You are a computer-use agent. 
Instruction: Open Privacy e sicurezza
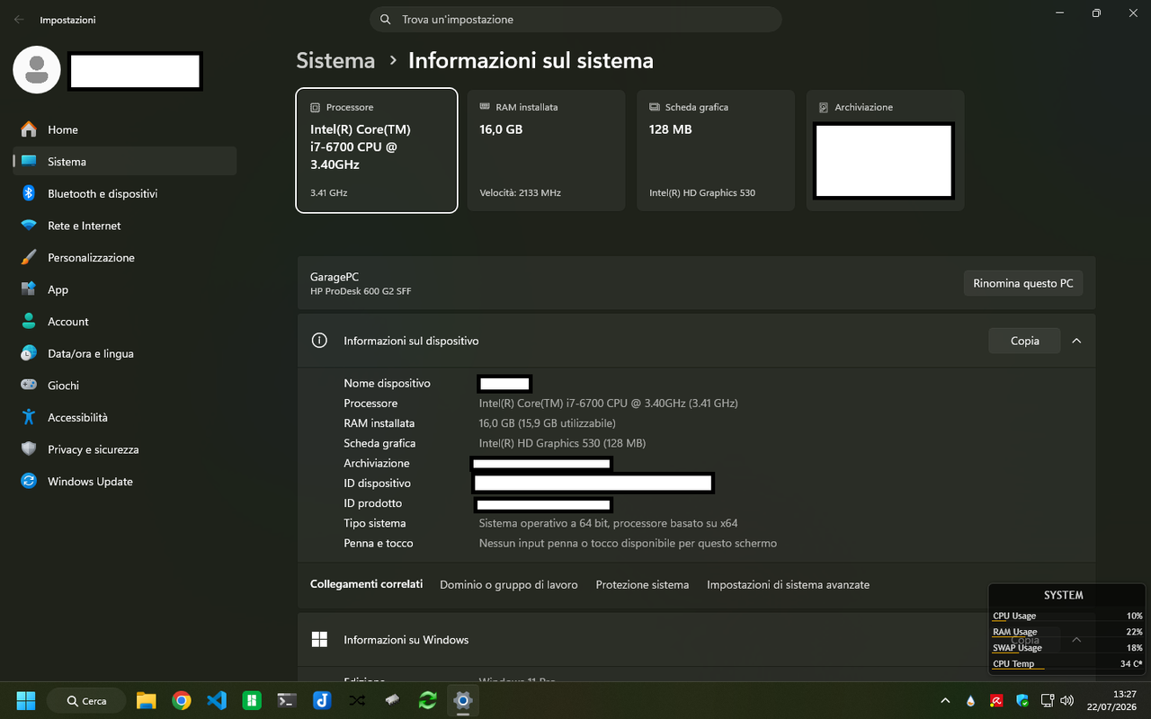[125, 449]
